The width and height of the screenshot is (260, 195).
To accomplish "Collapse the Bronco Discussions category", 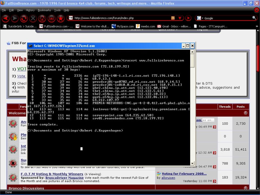I will coord(246,188).
